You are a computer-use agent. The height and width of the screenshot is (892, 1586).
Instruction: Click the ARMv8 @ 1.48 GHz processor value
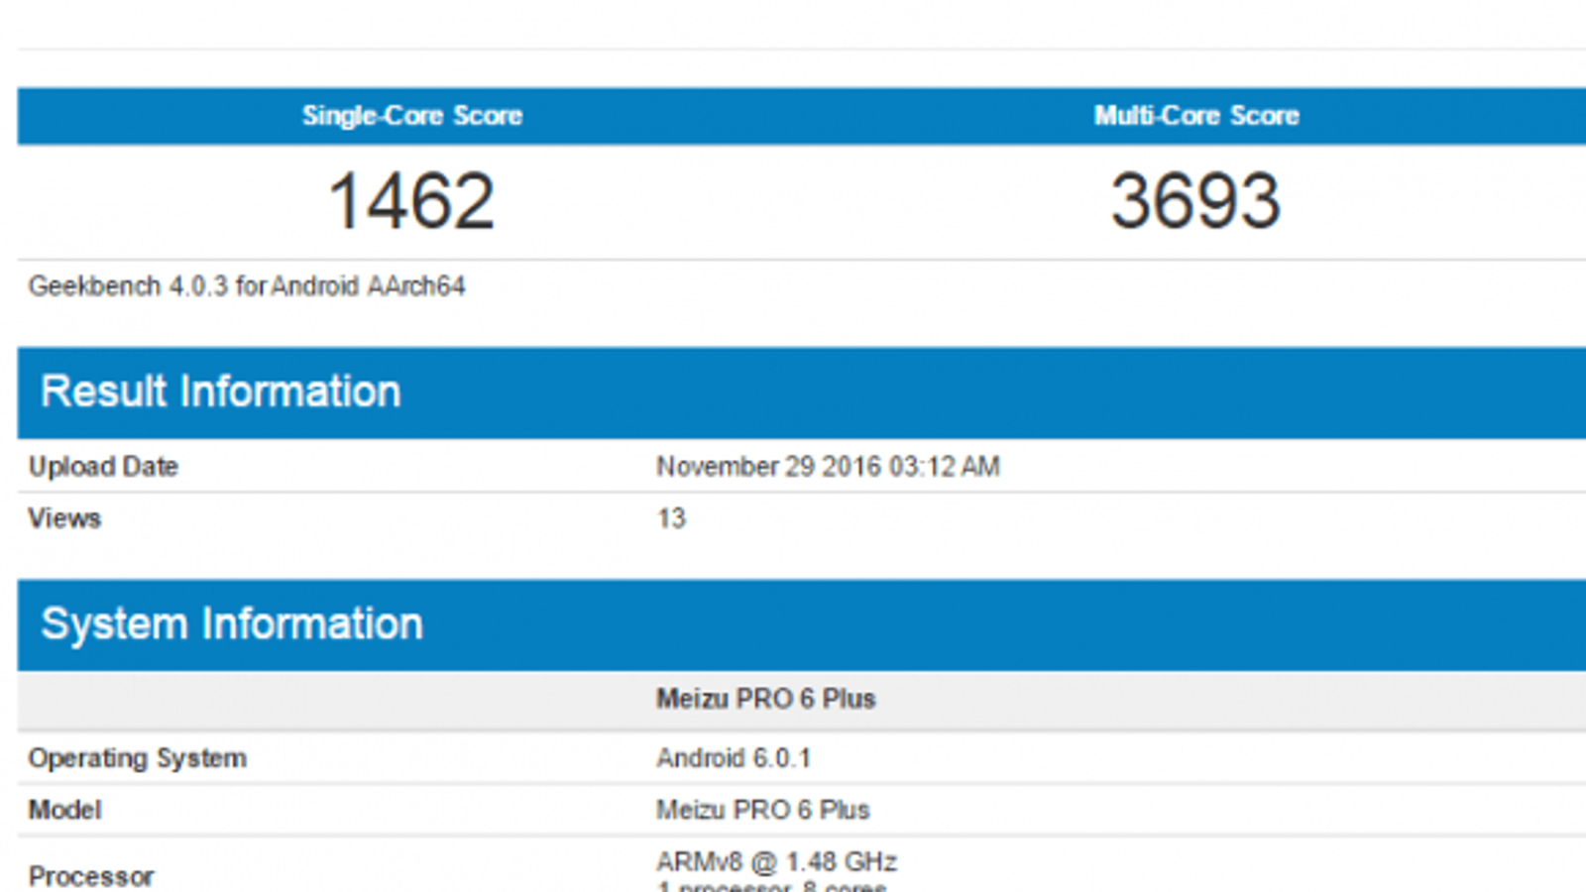[776, 861]
